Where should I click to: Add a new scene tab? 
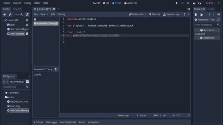pos(59,9)
